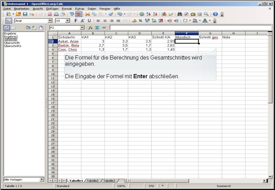Expand the font size dropdown
The width and height of the screenshot is (275, 190).
[67, 21]
